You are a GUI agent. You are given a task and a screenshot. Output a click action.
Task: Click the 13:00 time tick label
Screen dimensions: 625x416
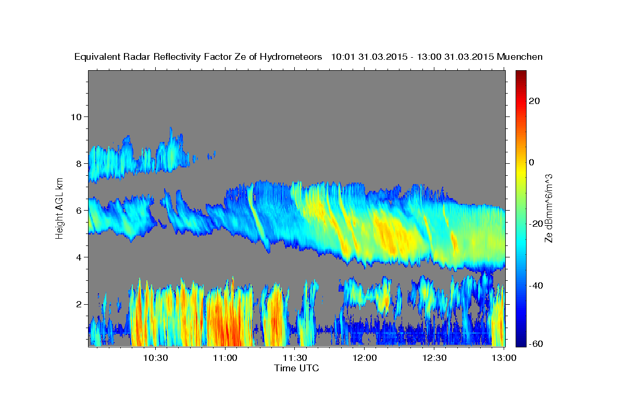point(504,358)
